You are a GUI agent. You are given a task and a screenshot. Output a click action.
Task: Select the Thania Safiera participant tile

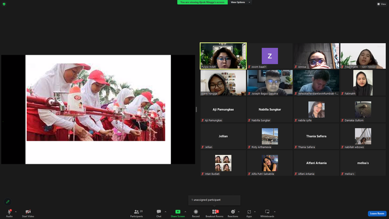[316, 136]
